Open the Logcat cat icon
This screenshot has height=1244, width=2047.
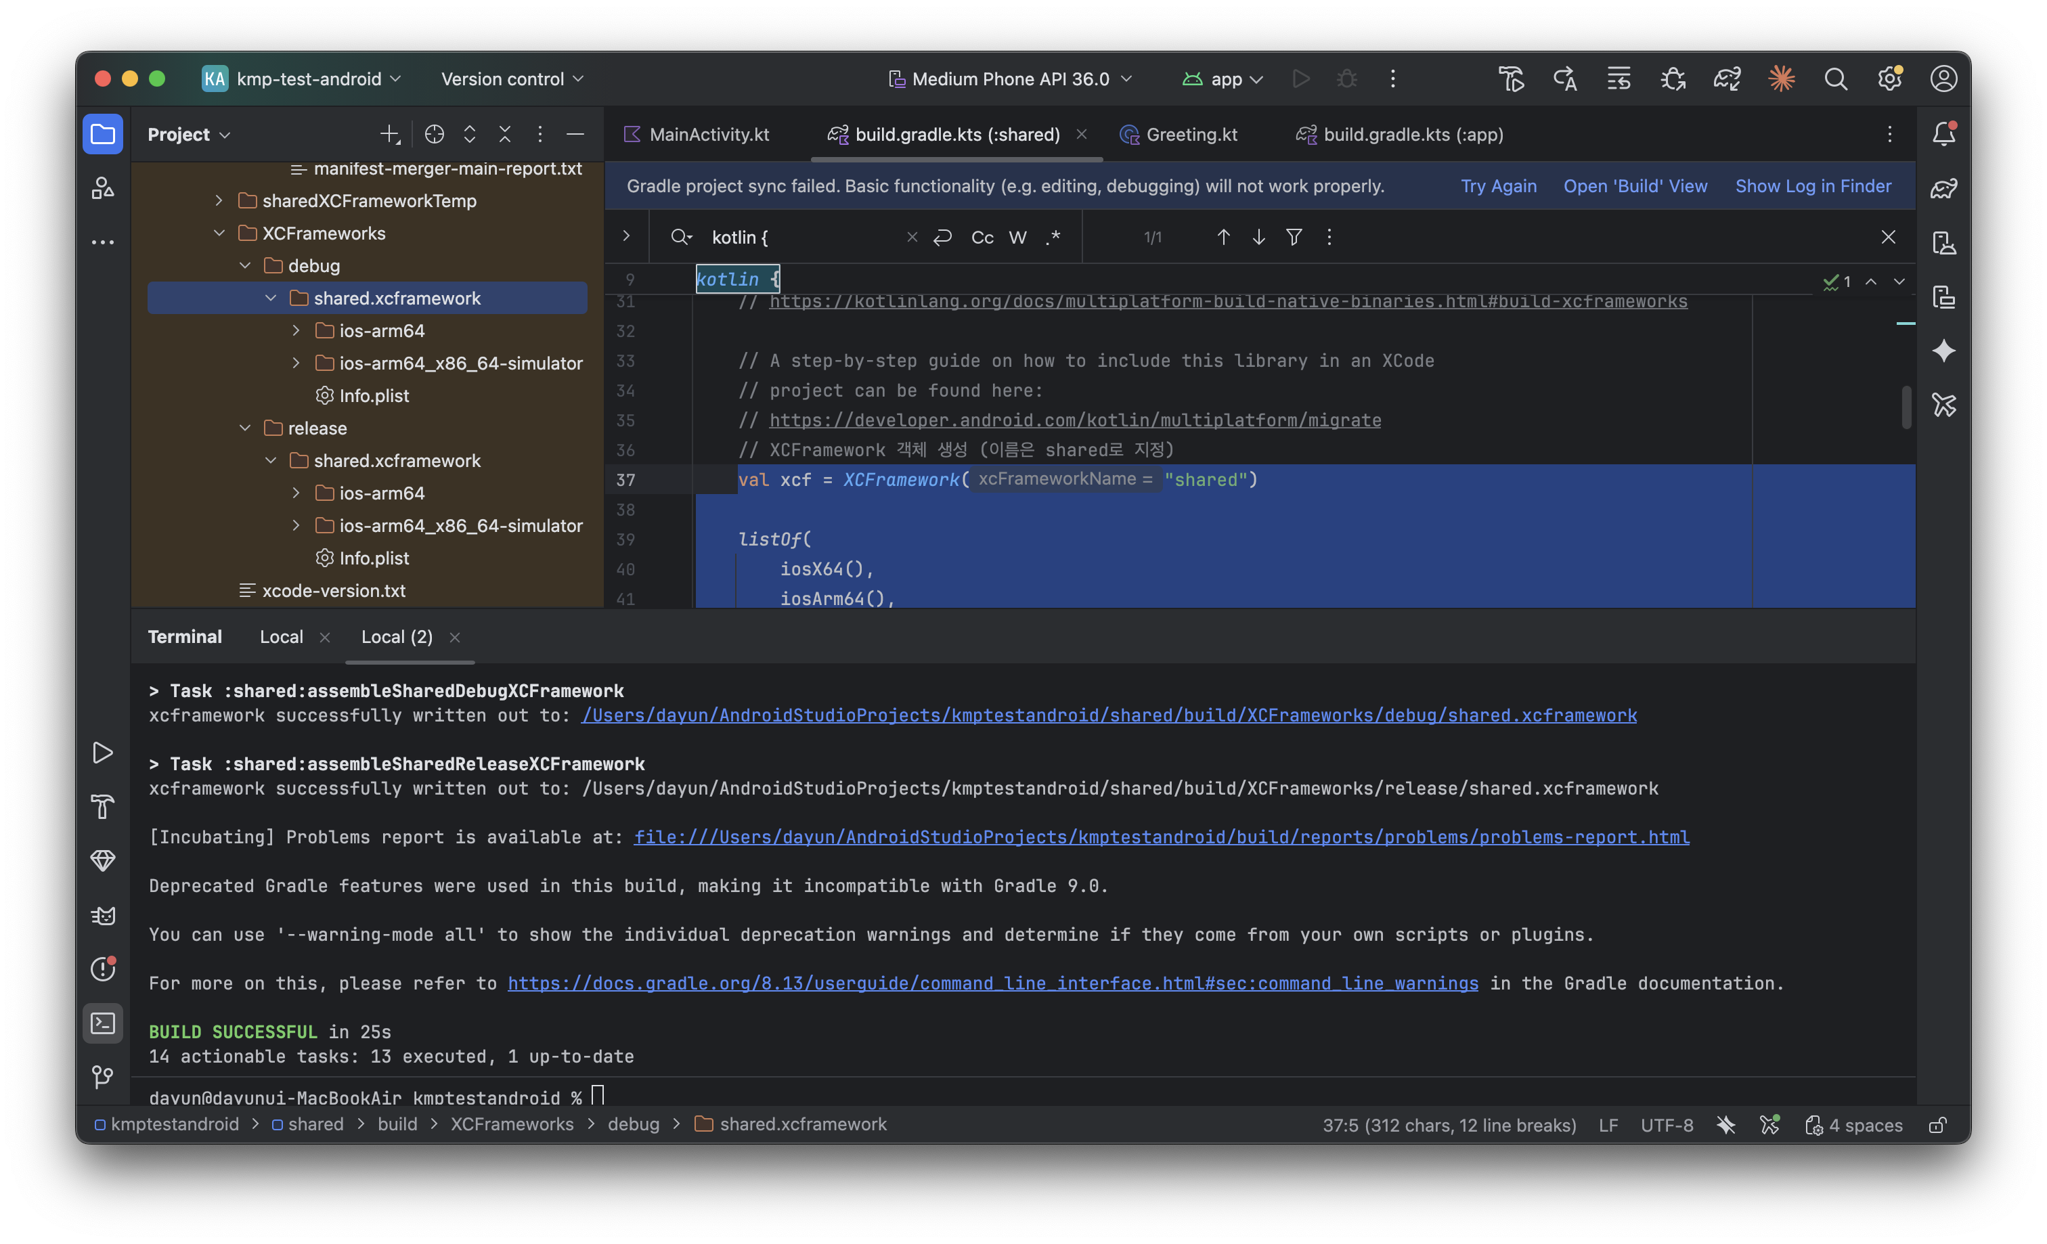pos(103,915)
